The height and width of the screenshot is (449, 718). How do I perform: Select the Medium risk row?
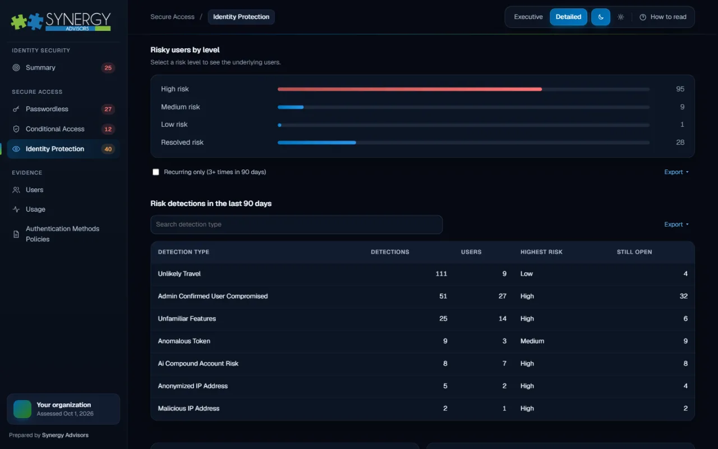pyautogui.click(x=422, y=107)
